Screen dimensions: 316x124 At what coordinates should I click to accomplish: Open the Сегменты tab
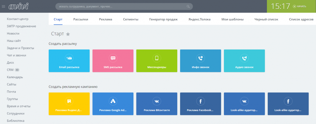click(131, 19)
